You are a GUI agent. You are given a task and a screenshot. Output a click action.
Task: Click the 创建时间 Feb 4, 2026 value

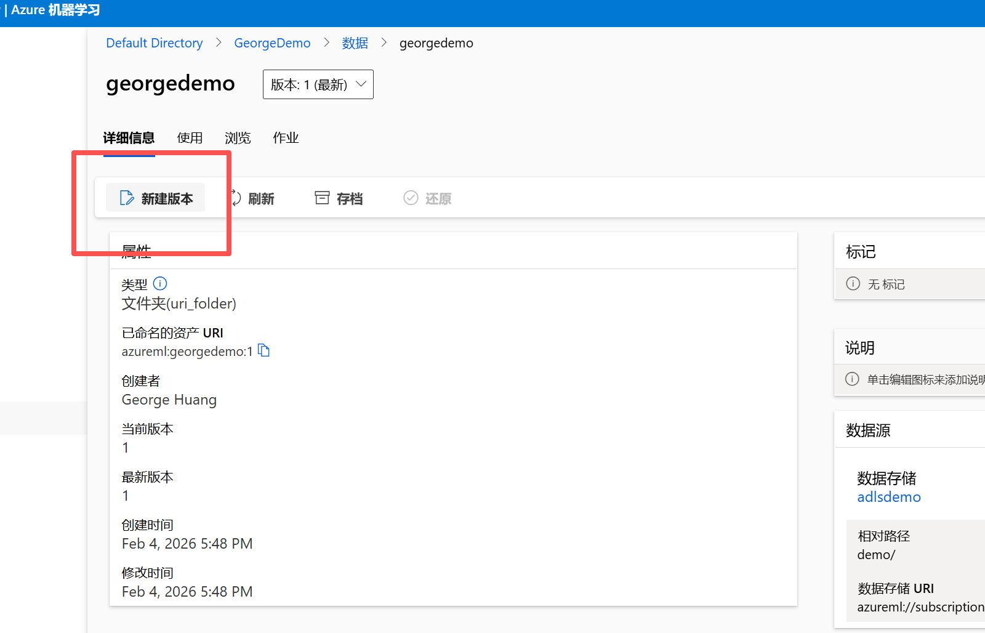[187, 544]
